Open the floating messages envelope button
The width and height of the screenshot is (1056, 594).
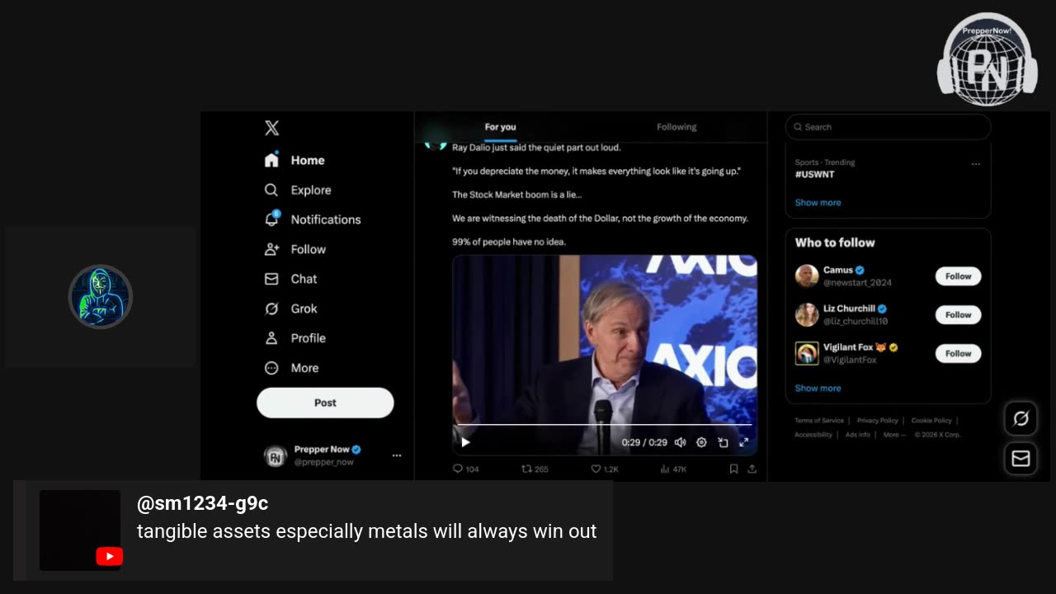pyautogui.click(x=1021, y=459)
